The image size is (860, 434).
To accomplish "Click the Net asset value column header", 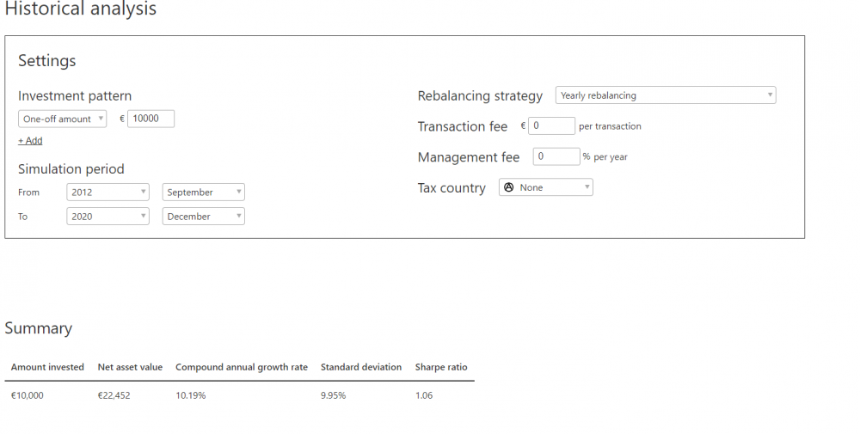I will pos(130,367).
